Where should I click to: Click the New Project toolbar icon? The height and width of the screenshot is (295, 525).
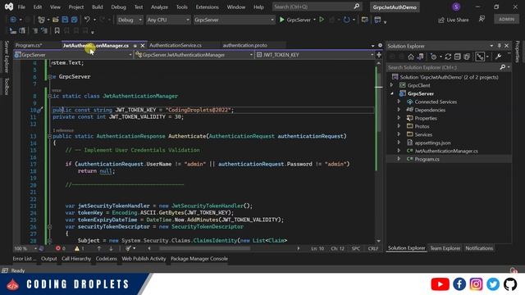41,20
